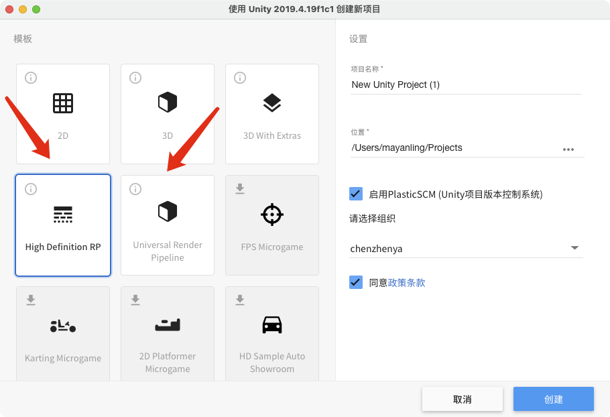Viewport: 610px width, 417px height.
Task: Click the High Definition RP icon
Action: pyautogui.click(x=63, y=215)
